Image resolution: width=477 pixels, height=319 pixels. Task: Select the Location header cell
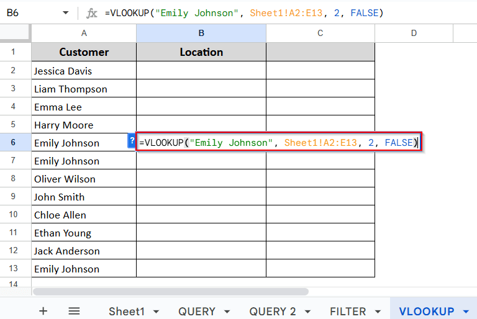pos(201,52)
